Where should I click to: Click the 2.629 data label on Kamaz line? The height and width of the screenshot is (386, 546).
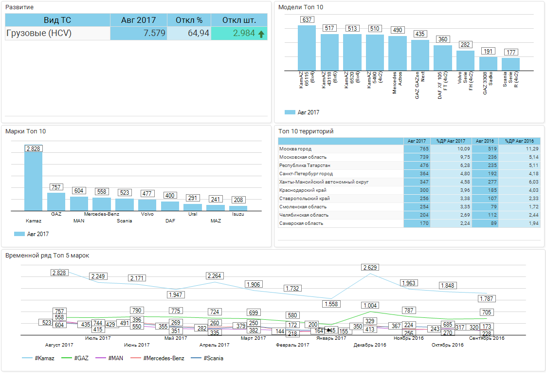pos(370,268)
